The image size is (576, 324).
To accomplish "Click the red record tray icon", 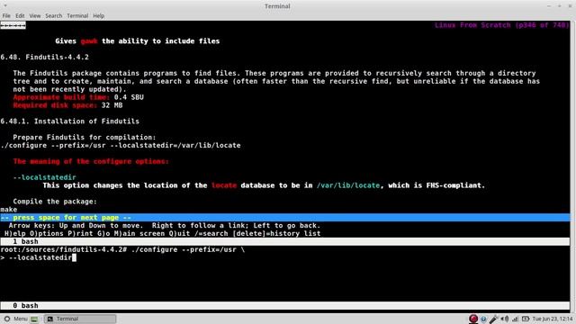I will pos(473,319).
